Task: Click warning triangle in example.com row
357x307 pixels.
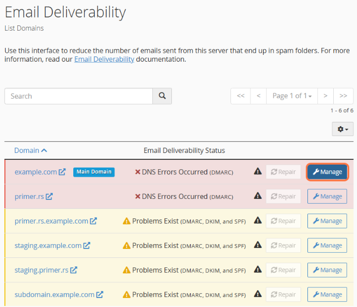Action: pyautogui.click(x=258, y=171)
